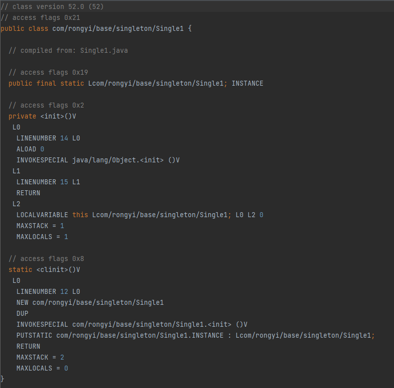Click the 'compiled from: Single1.java' comment

pos(68,50)
